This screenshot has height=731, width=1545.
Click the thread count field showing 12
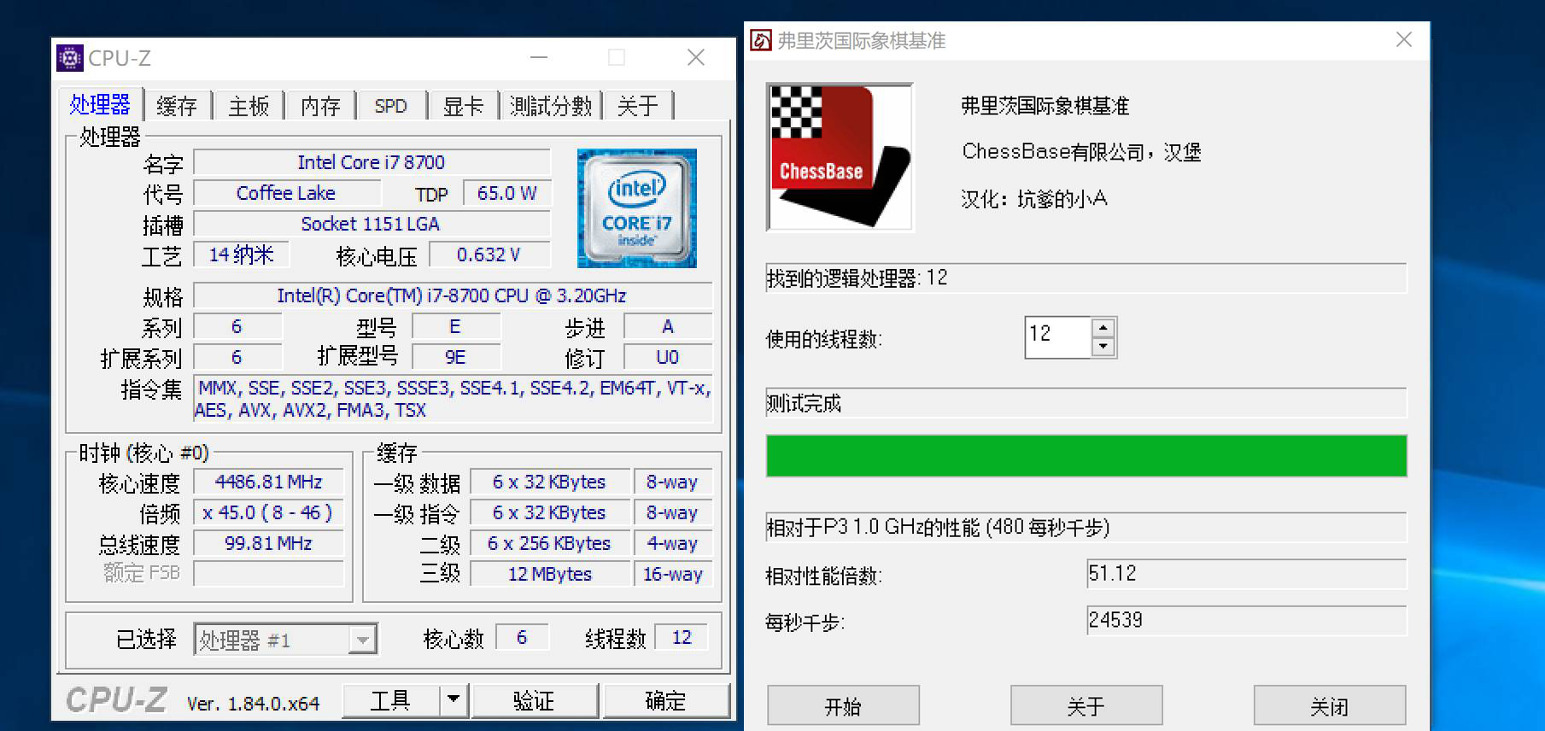coord(1058,336)
